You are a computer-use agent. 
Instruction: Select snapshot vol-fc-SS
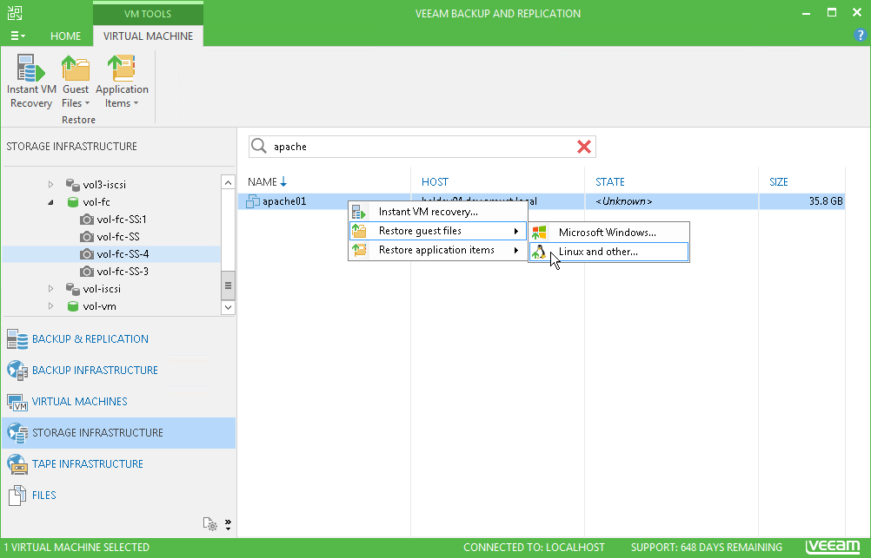coord(117,237)
